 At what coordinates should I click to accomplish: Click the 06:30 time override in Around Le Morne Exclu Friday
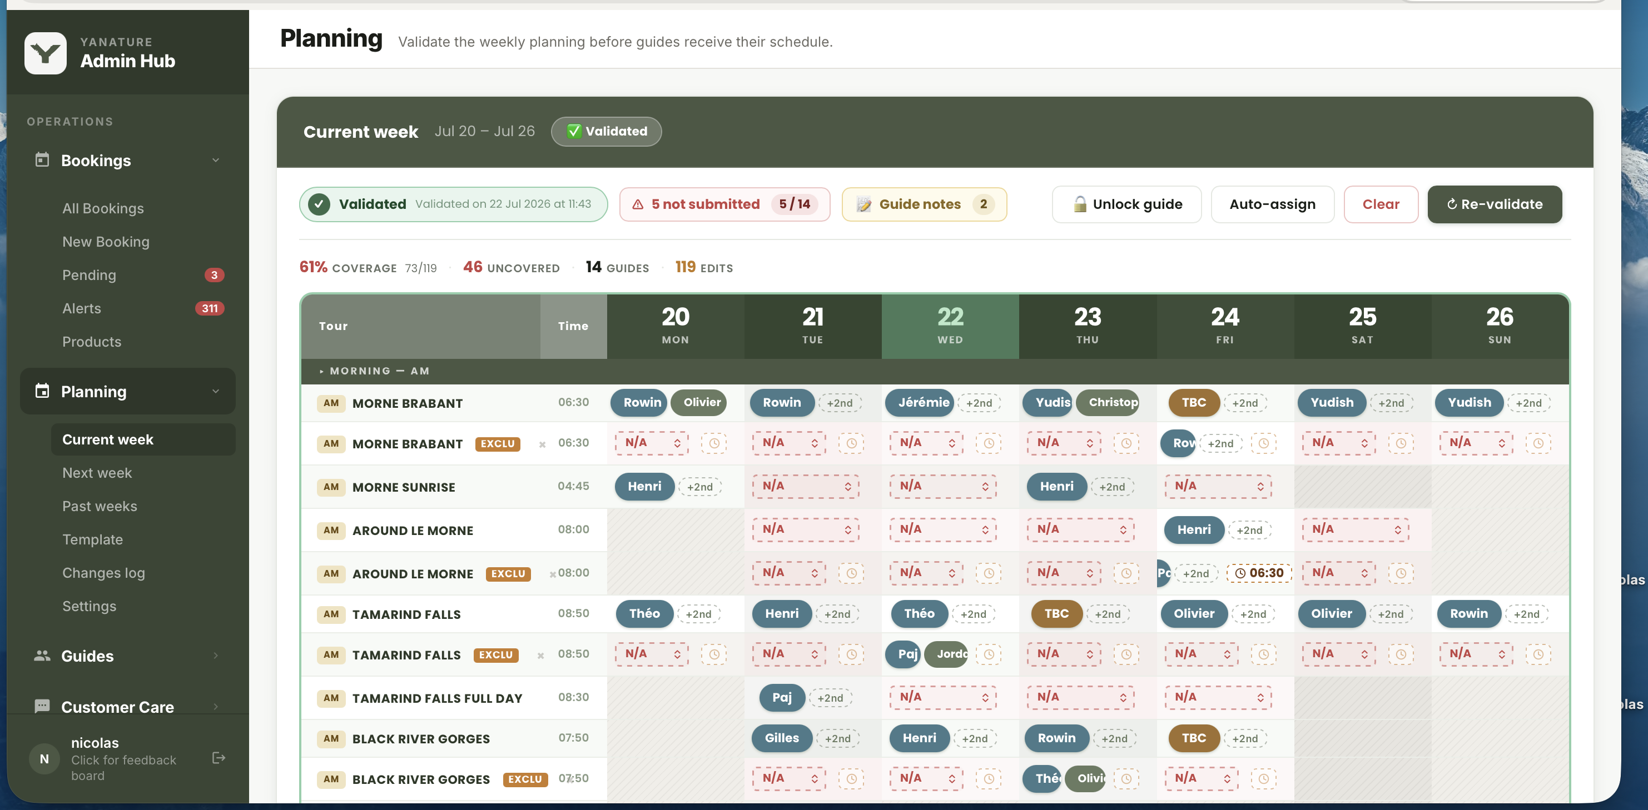coord(1259,573)
